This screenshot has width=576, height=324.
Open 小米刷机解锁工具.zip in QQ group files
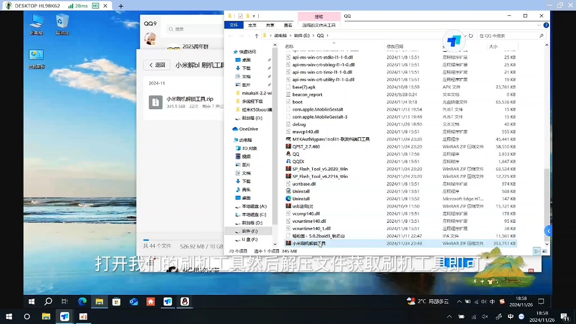coord(190,99)
